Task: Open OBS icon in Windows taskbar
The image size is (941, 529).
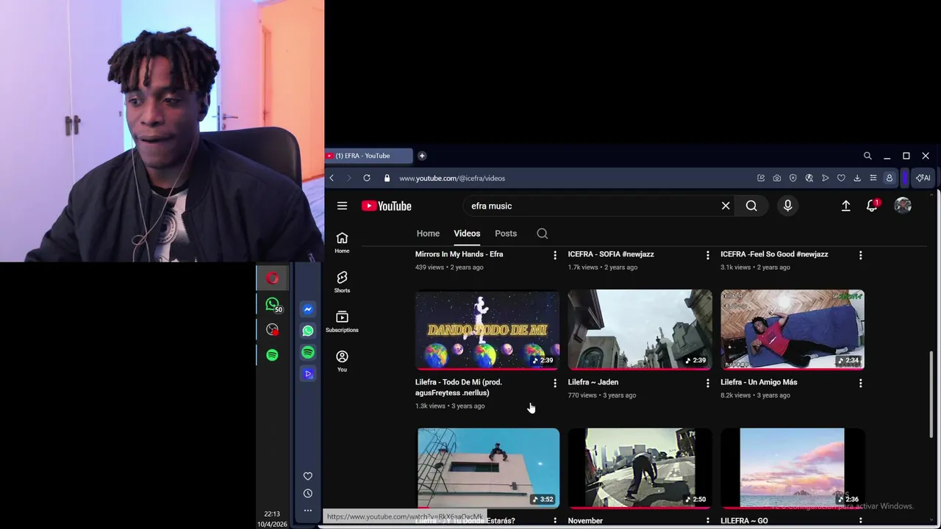Action: click(272, 330)
